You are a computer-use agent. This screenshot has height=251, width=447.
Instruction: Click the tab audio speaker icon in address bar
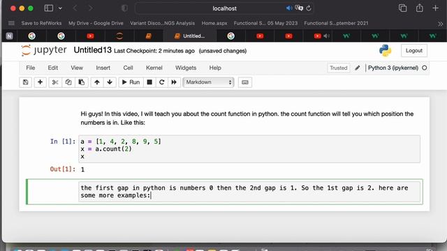pos(289,8)
